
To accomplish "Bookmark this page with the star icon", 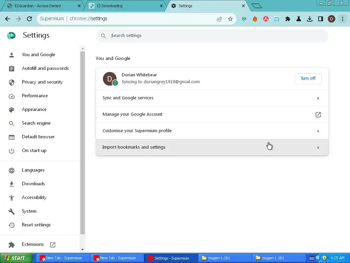I will click(230, 19).
